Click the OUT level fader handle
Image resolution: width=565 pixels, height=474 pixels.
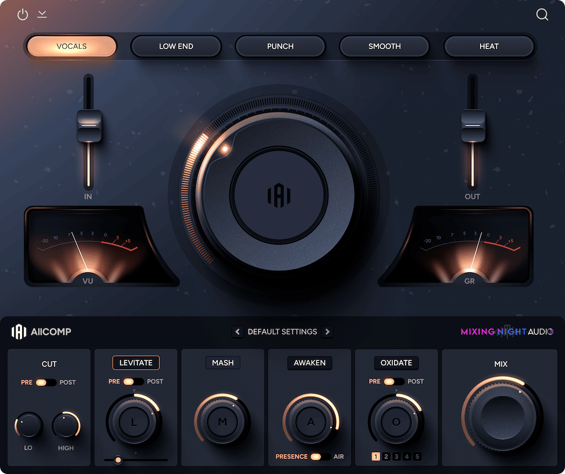[x=473, y=126]
